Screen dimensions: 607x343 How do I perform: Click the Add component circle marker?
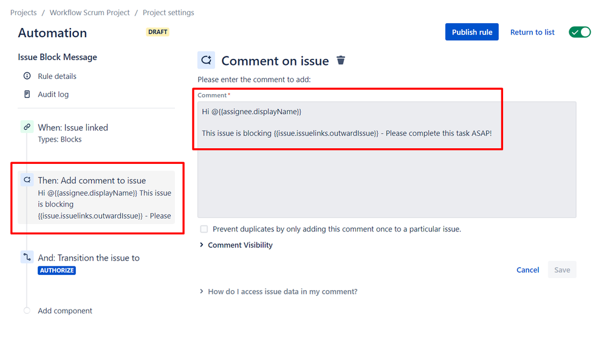pyautogui.click(x=27, y=310)
